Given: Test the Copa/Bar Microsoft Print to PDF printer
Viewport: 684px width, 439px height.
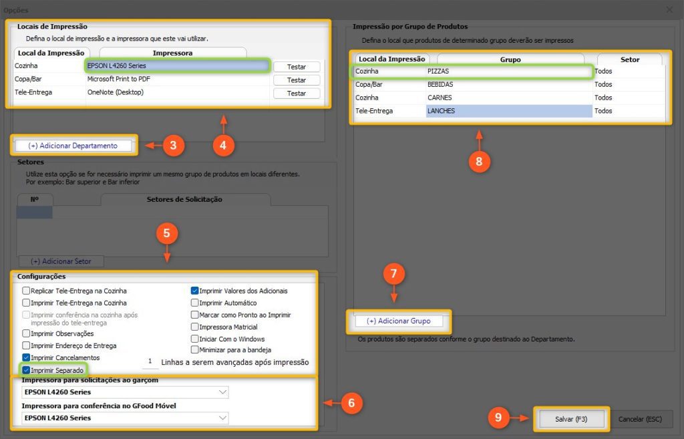Looking at the screenshot, I should [296, 80].
